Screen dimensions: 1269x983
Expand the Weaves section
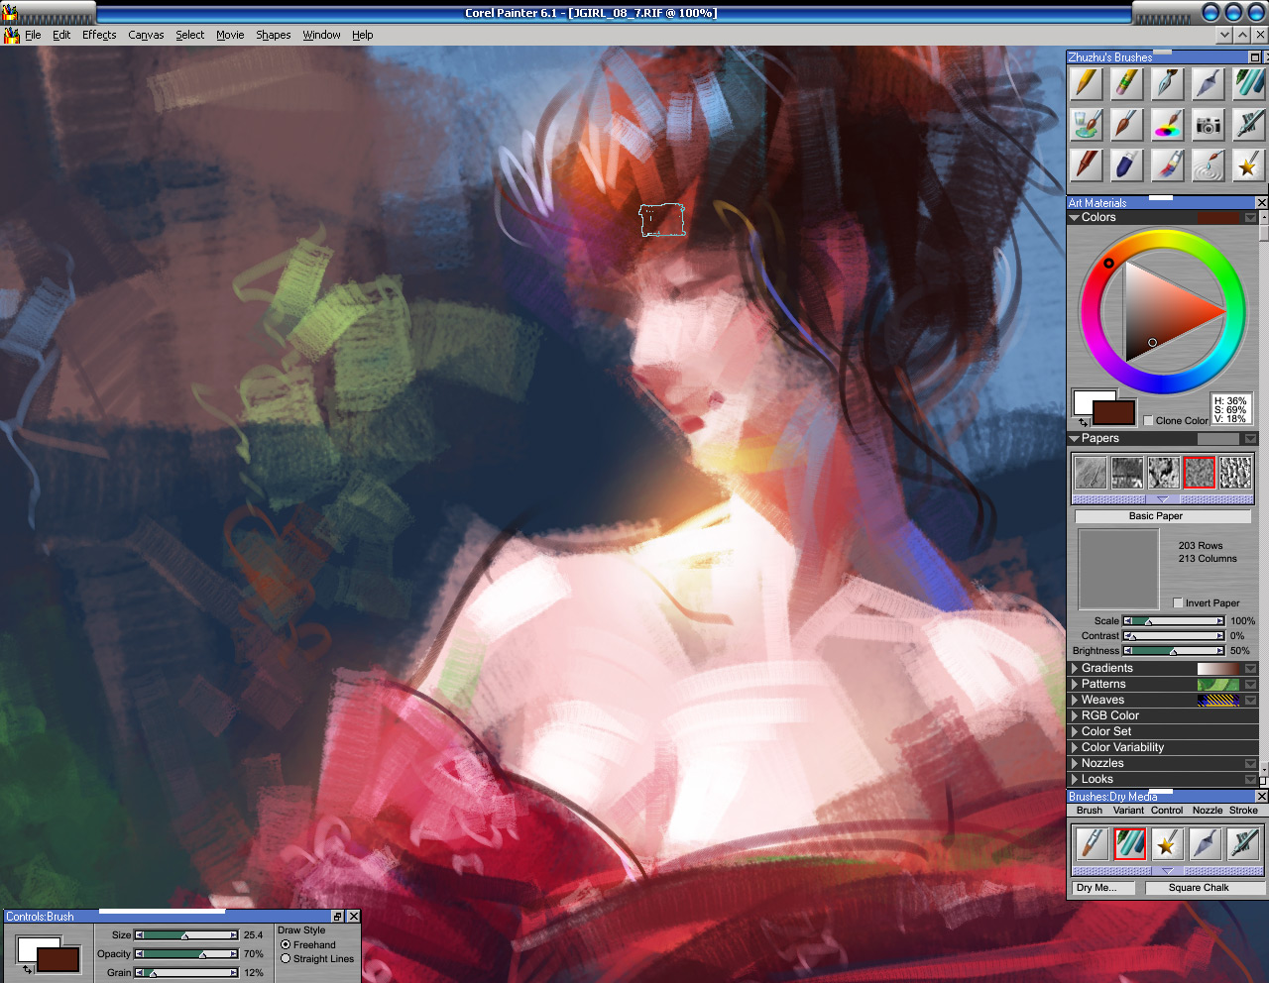[1075, 701]
